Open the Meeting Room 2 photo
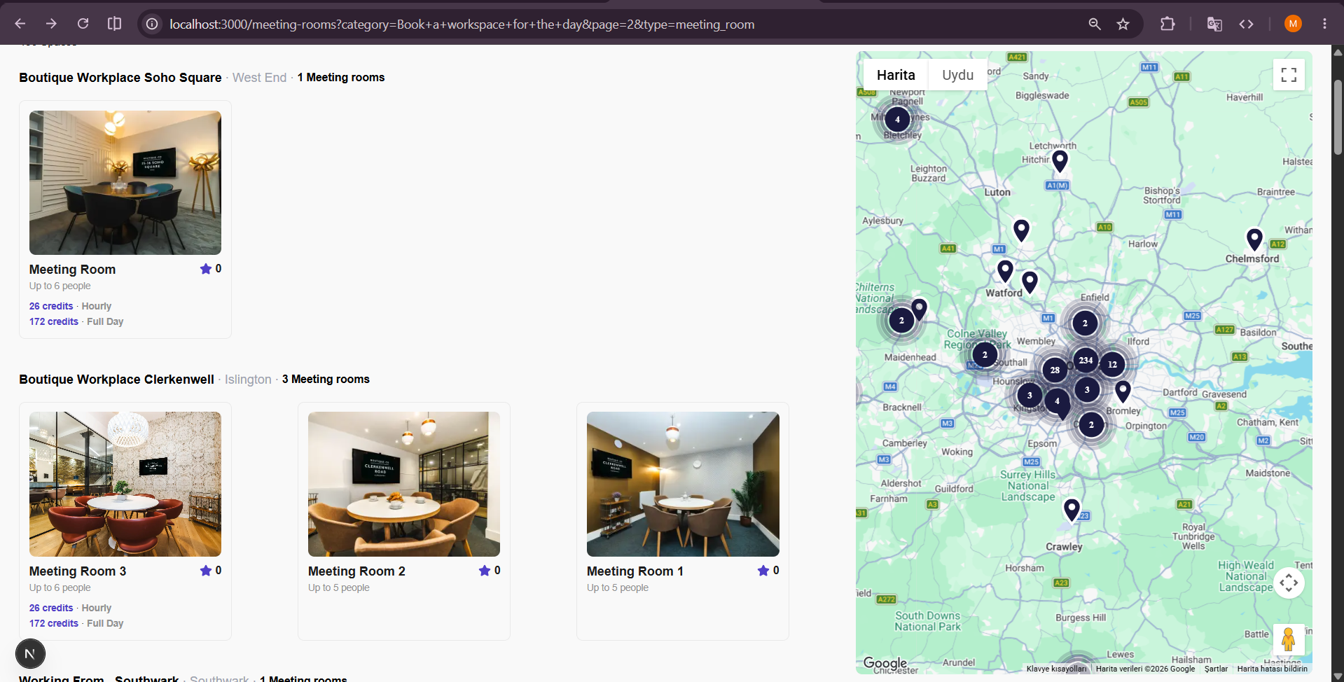 (404, 485)
